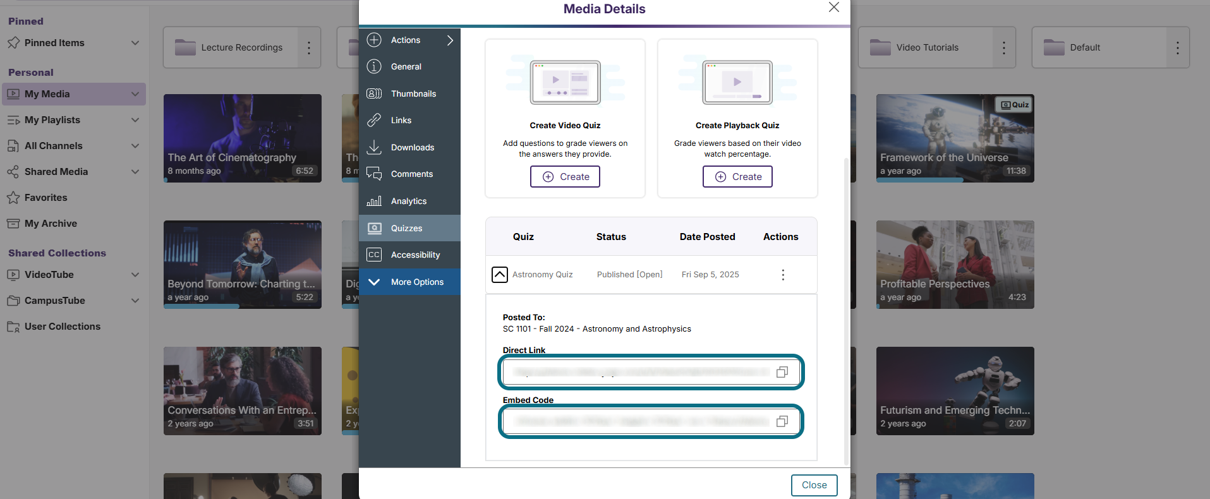
Task: Copy the Direct Link to clipboard
Action: pyautogui.click(x=782, y=372)
